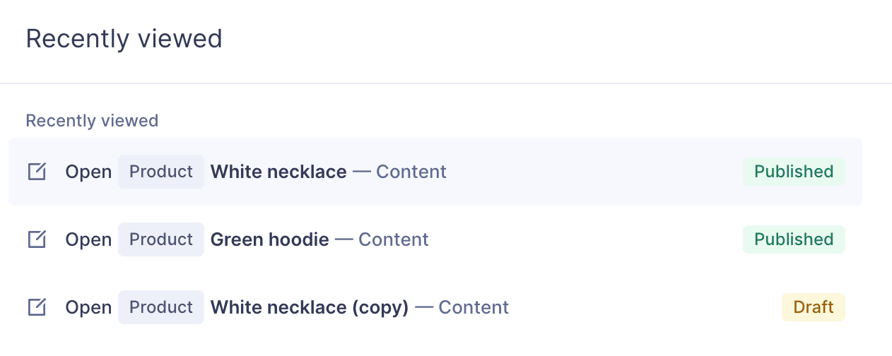Click the edit icon beside Green hoodie

click(x=37, y=239)
